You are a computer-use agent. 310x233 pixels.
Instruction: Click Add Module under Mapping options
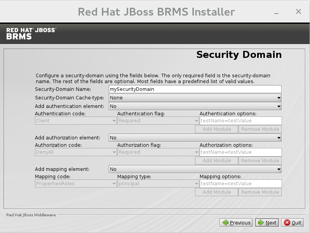[216, 192]
